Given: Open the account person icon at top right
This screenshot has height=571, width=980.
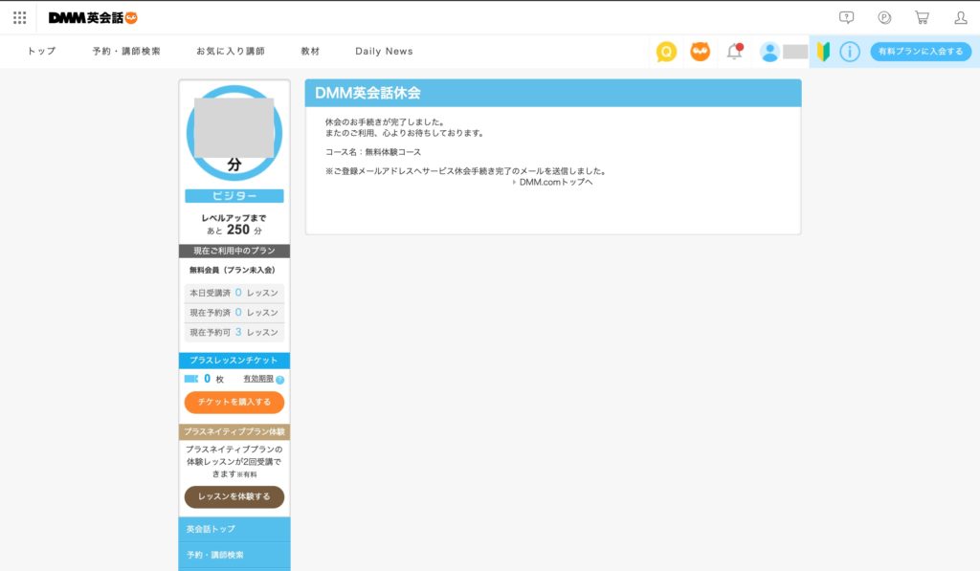Looking at the screenshot, I should (961, 17).
